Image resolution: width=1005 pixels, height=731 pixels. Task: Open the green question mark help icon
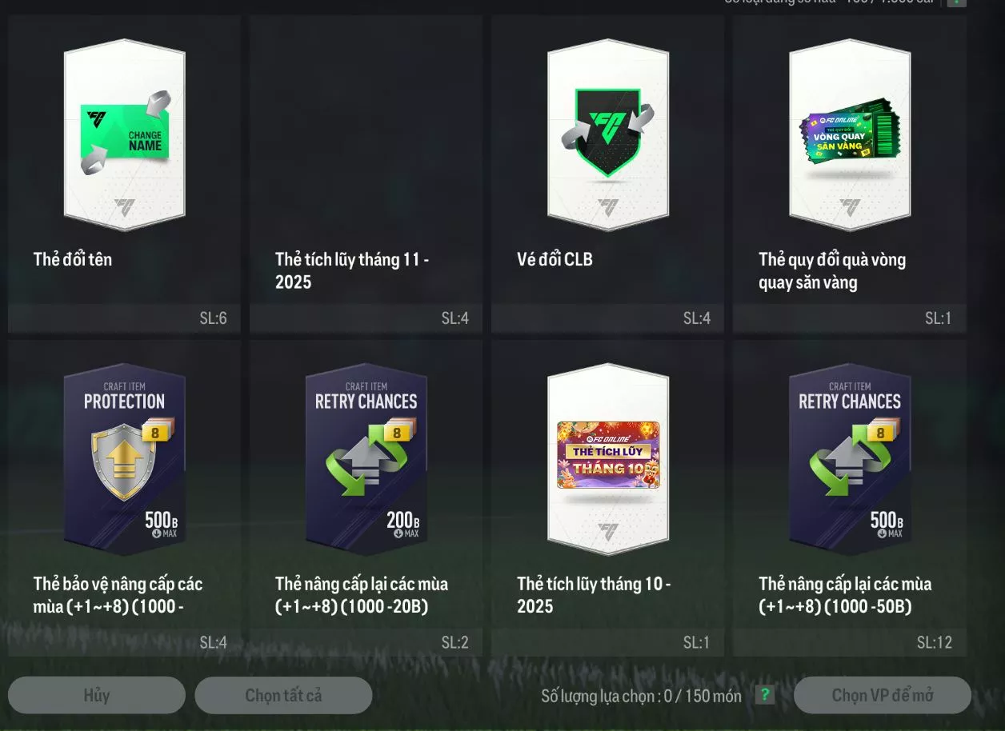point(765,695)
